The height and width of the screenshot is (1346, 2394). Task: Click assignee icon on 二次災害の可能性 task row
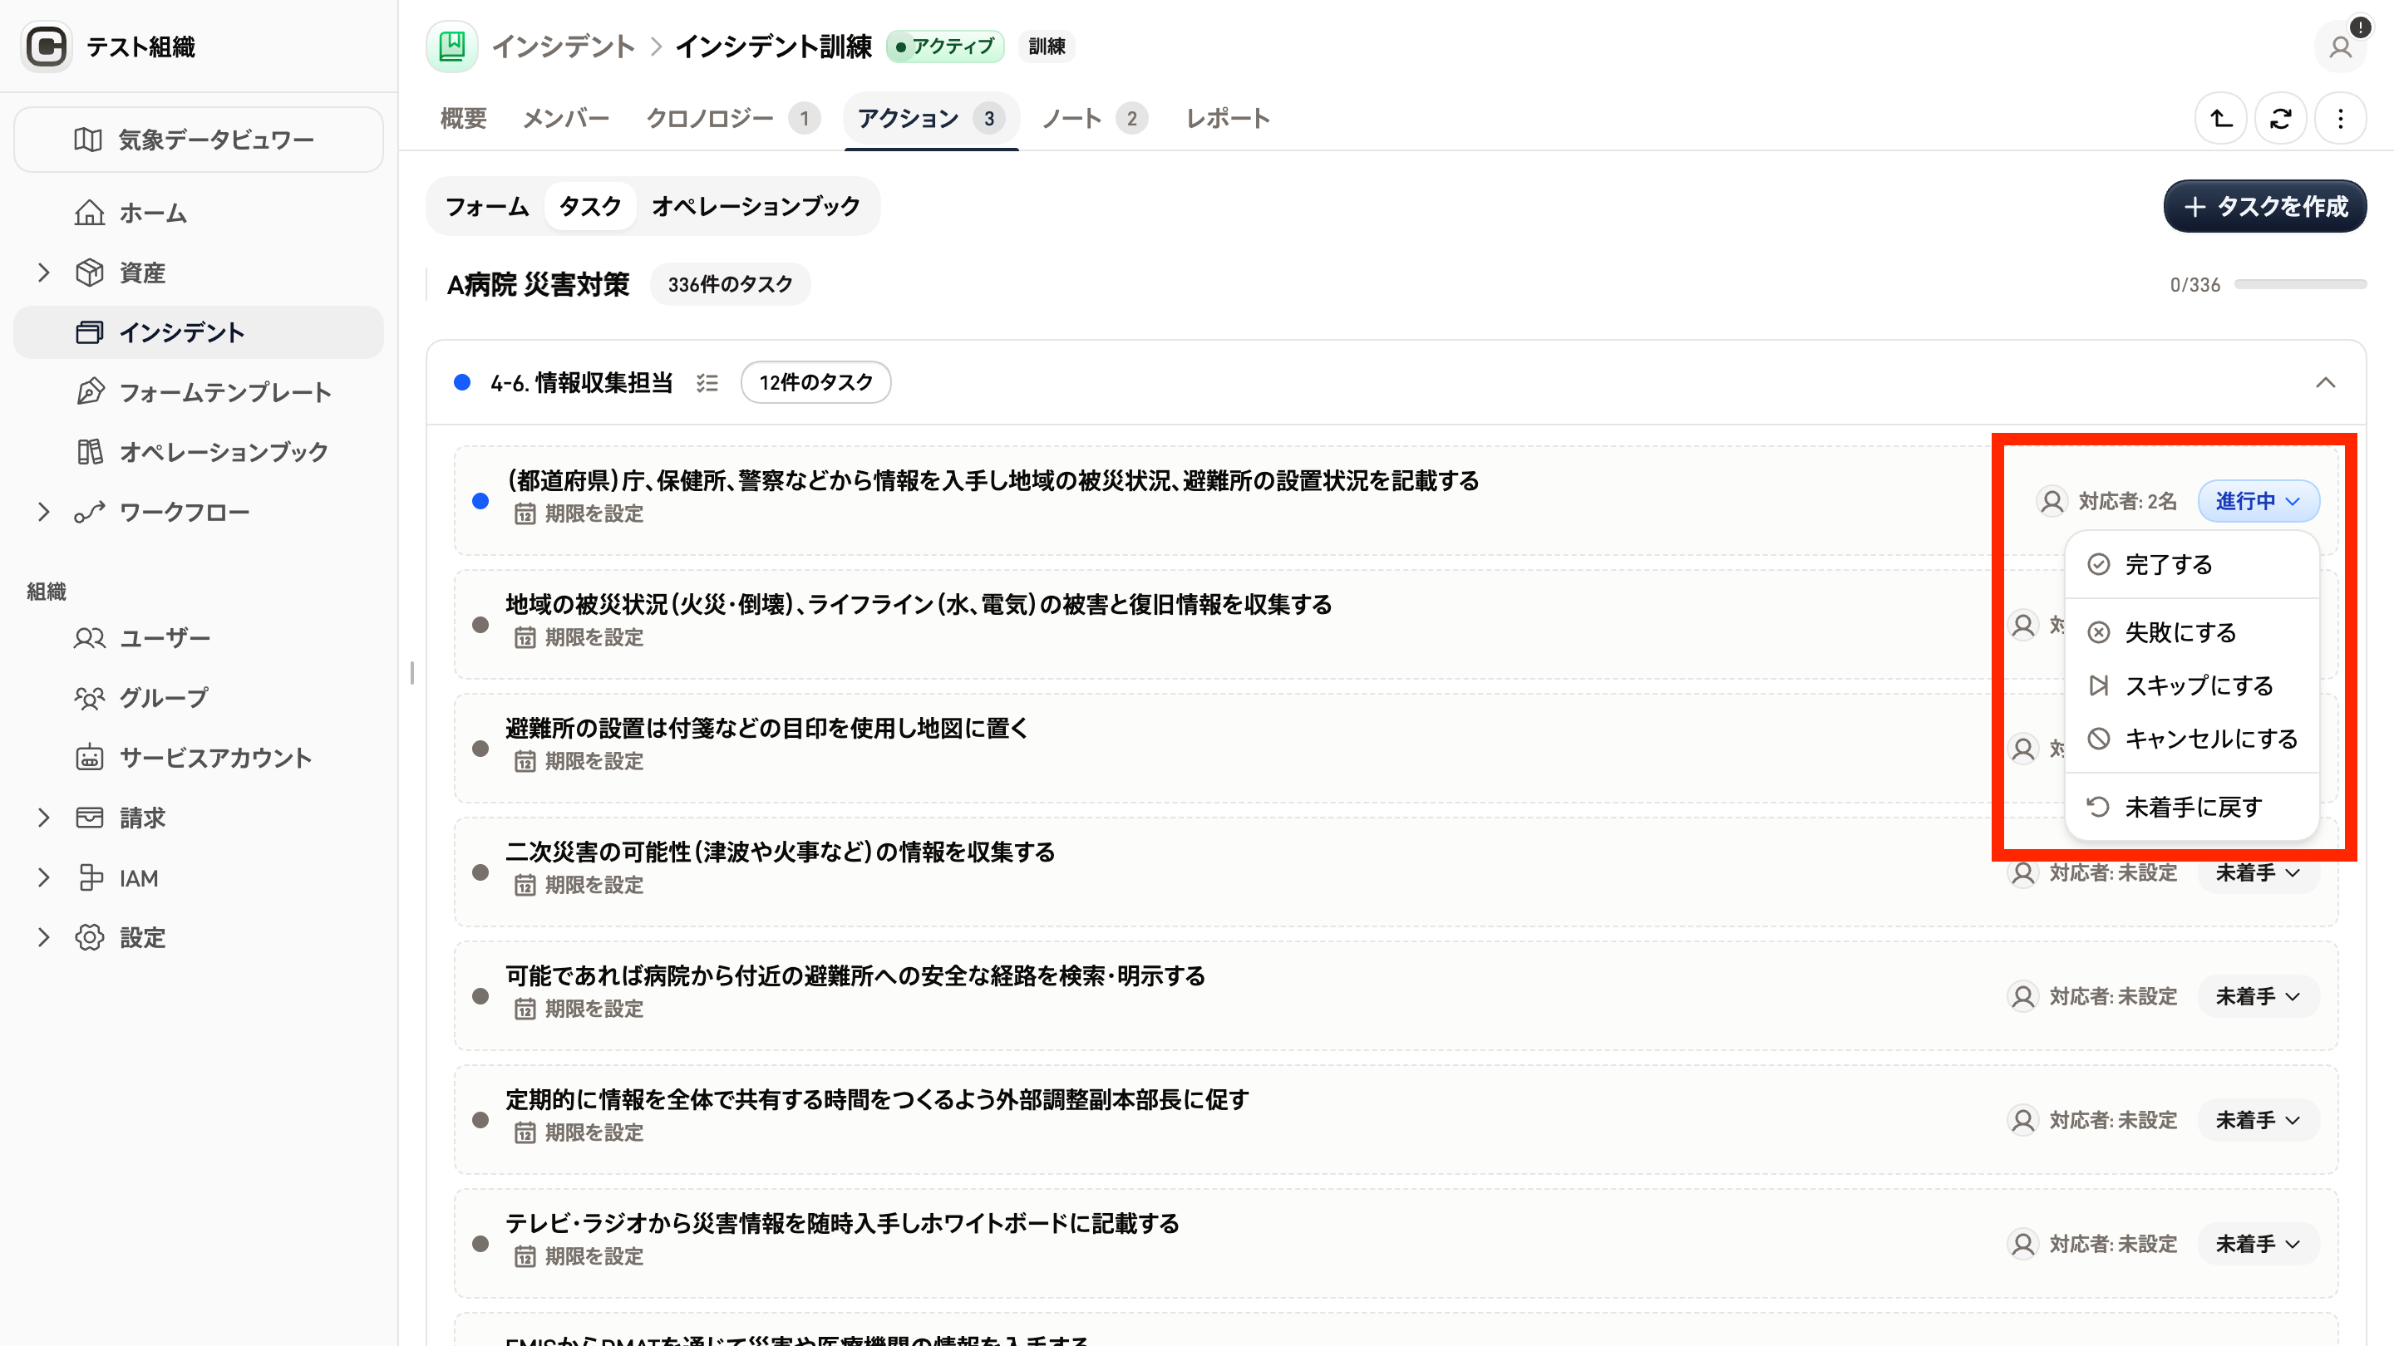click(2022, 872)
